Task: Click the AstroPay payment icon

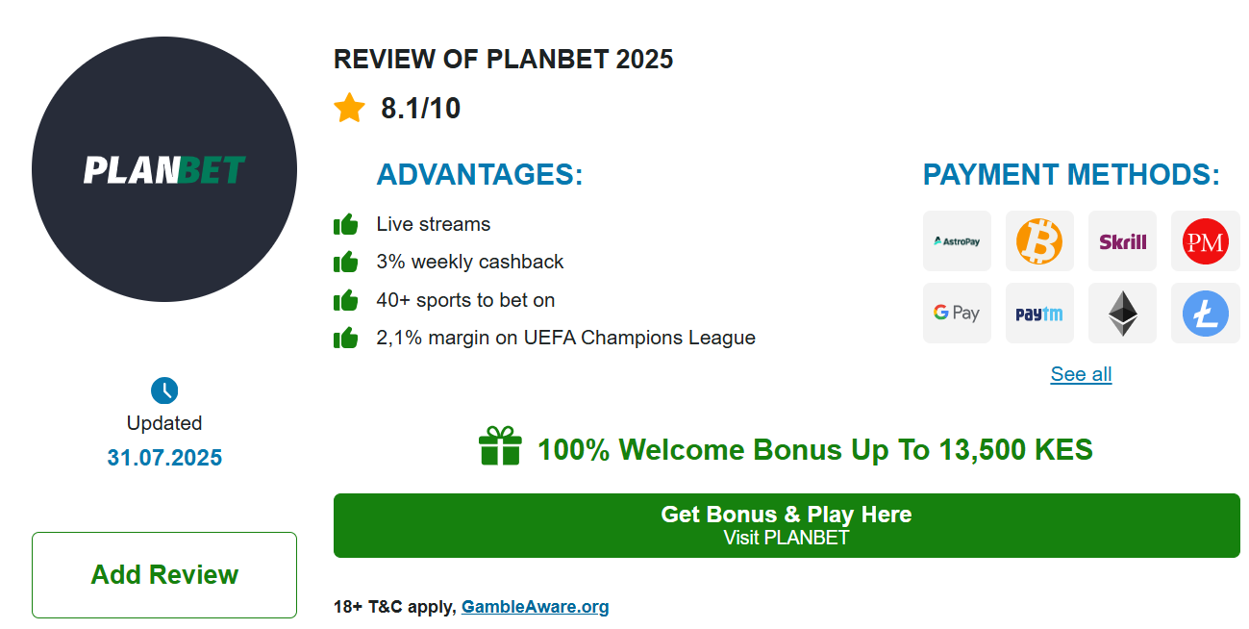Action: pyautogui.click(x=957, y=241)
